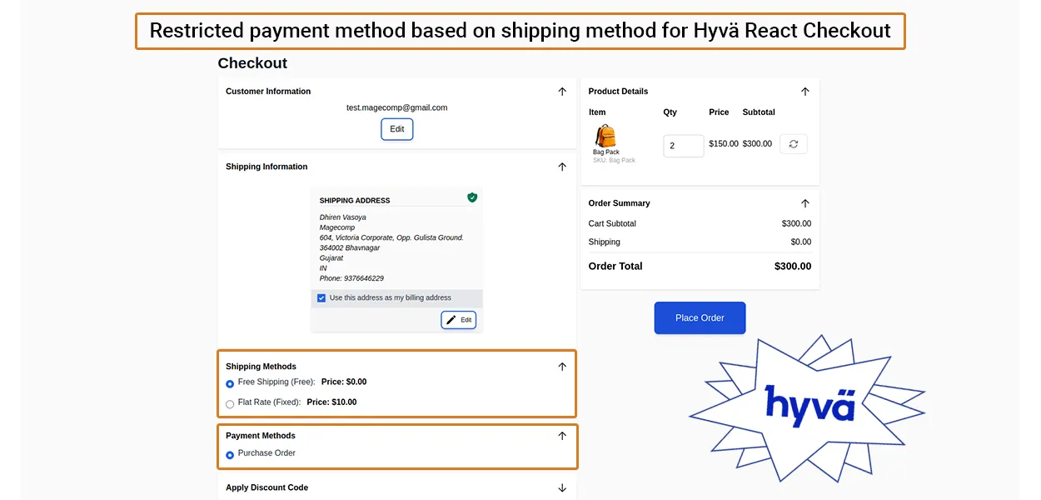Collapse the Shipping Information section
Viewport: 1041px width, 500px height.
click(562, 167)
